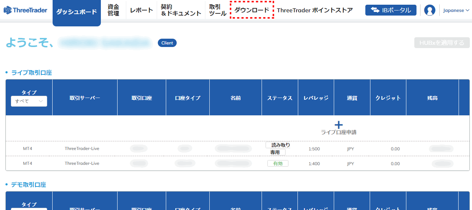Click the Client badge
The width and height of the screenshot is (472, 210).
pos(167,43)
